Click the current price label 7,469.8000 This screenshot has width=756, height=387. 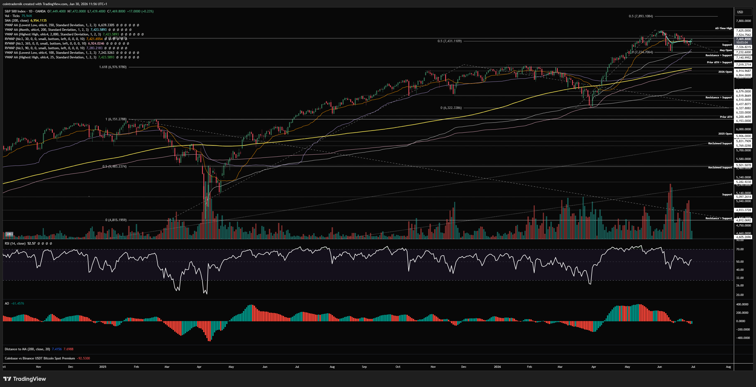[x=743, y=39]
